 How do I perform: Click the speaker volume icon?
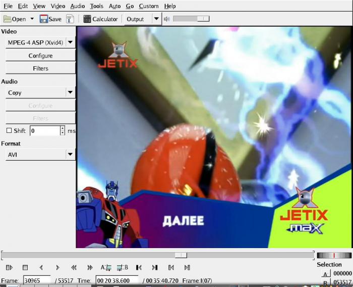[166, 19]
